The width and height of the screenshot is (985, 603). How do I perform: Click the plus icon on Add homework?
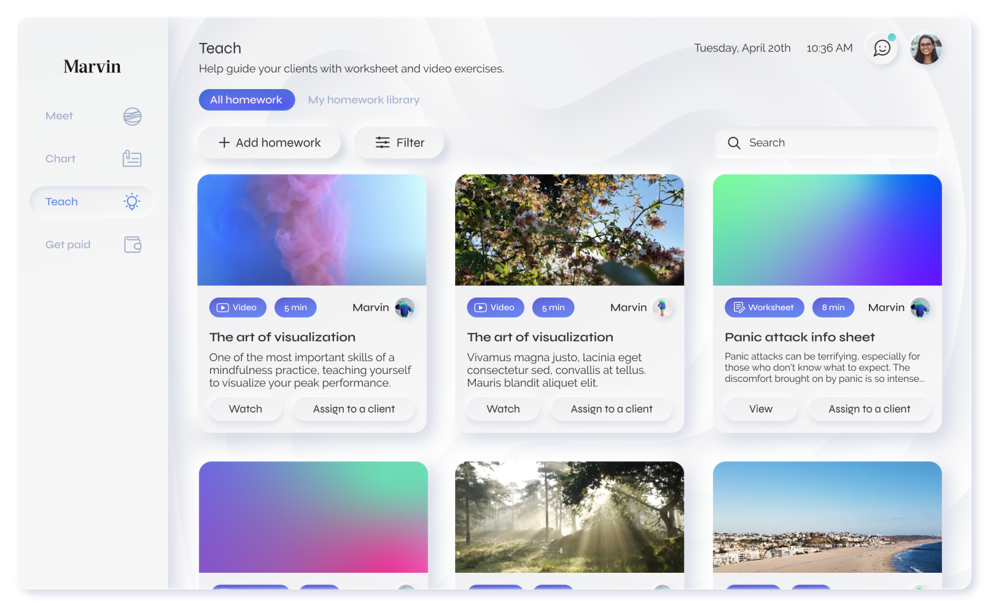[x=224, y=142]
